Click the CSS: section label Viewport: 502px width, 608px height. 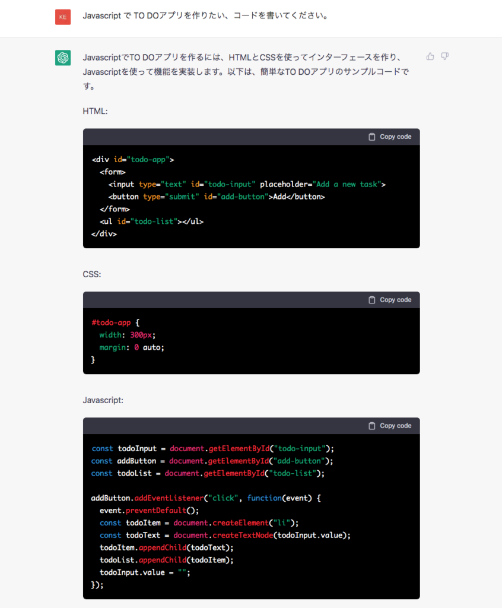pos(92,274)
